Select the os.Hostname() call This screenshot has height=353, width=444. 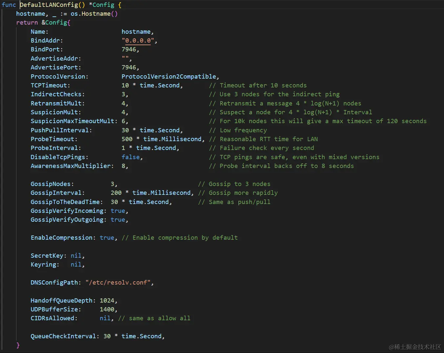(94, 14)
